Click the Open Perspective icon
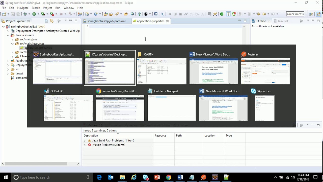The height and width of the screenshot is (182, 323). [x=311, y=14]
